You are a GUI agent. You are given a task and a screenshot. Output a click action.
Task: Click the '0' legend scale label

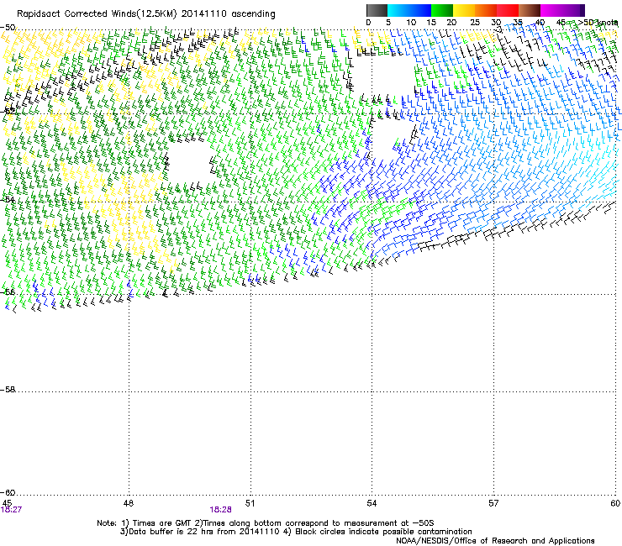368,23
